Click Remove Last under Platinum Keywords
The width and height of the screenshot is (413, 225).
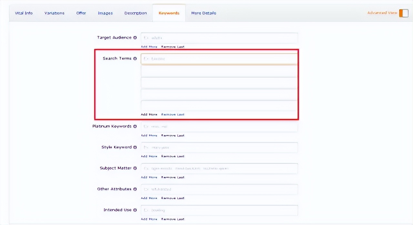pos(173,135)
